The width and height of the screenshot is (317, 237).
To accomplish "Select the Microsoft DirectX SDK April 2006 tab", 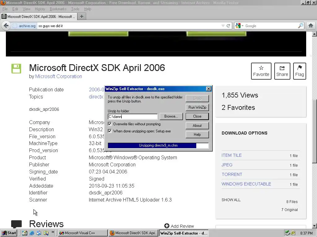I will (x=39, y=17).
